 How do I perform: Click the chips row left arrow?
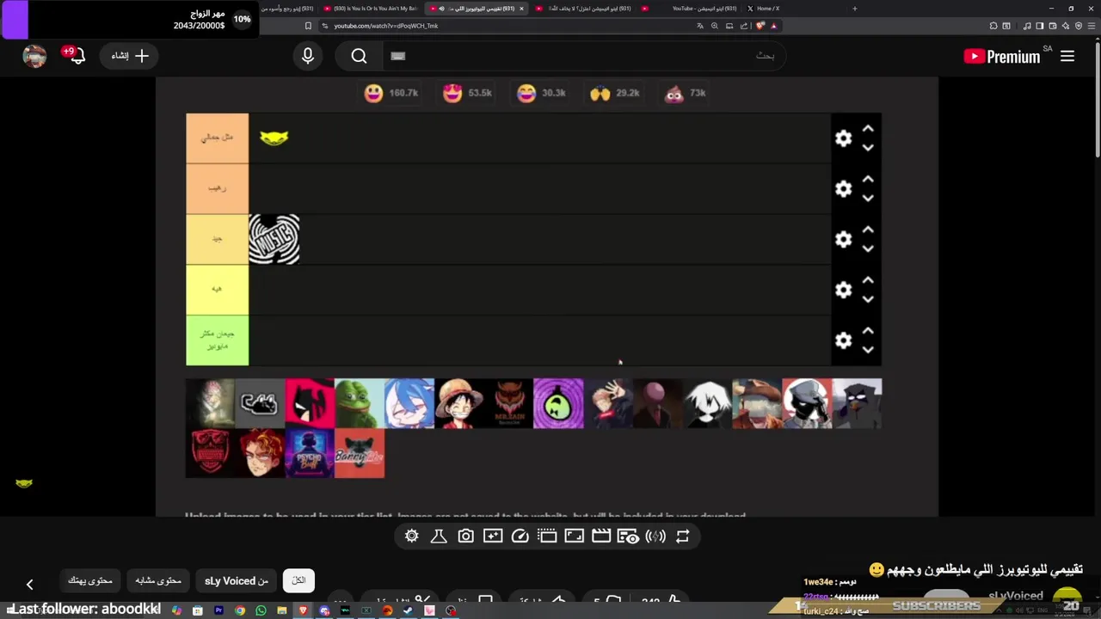point(29,585)
